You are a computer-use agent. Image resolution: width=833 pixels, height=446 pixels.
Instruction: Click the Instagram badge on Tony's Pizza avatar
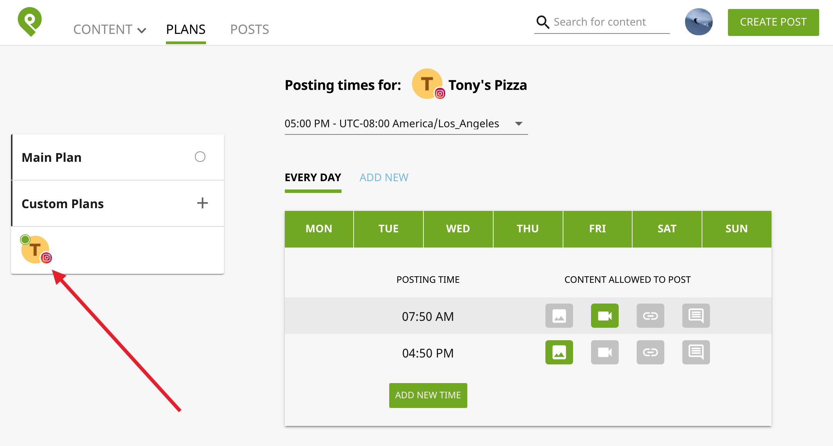[x=439, y=93]
